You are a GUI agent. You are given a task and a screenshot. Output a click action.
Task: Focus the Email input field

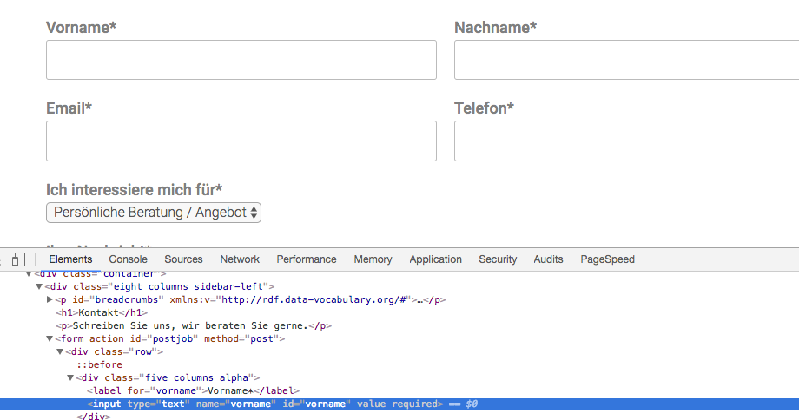(x=241, y=141)
